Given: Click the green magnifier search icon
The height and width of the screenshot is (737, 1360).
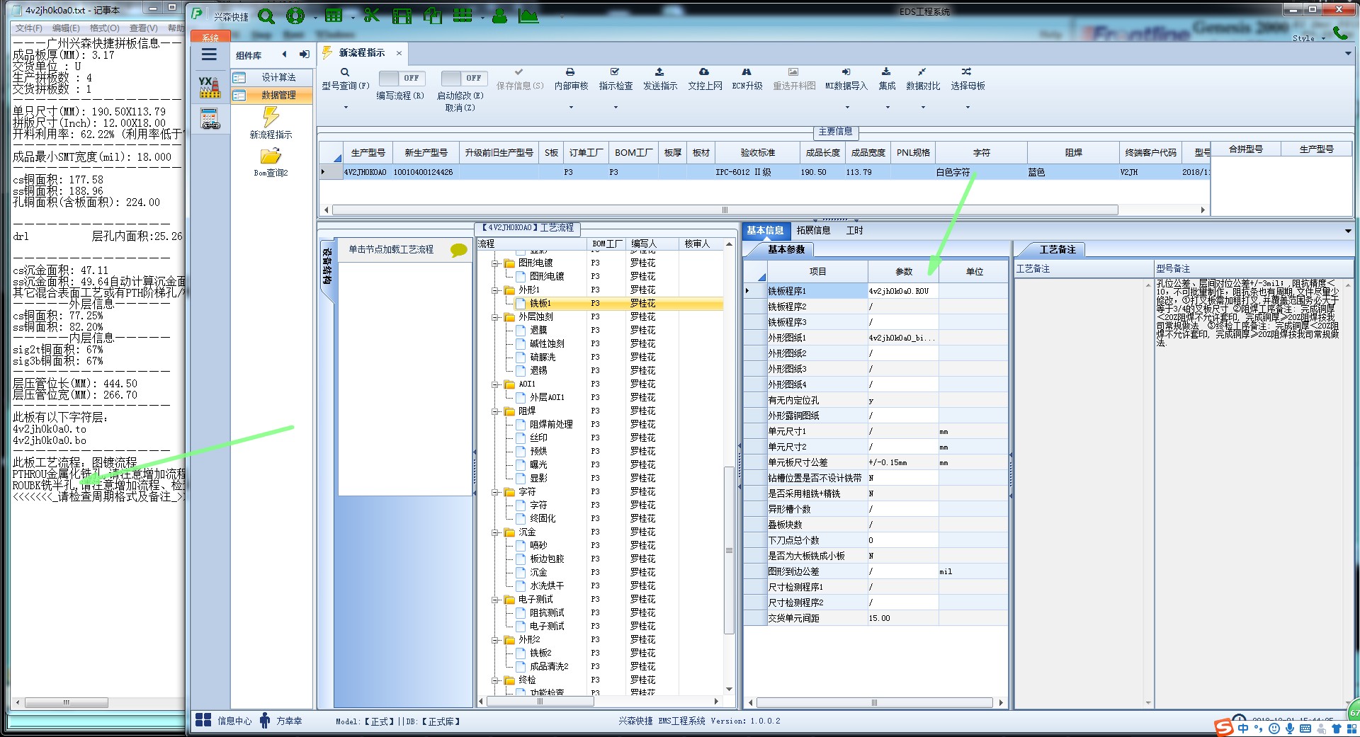Looking at the screenshot, I should [266, 16].
